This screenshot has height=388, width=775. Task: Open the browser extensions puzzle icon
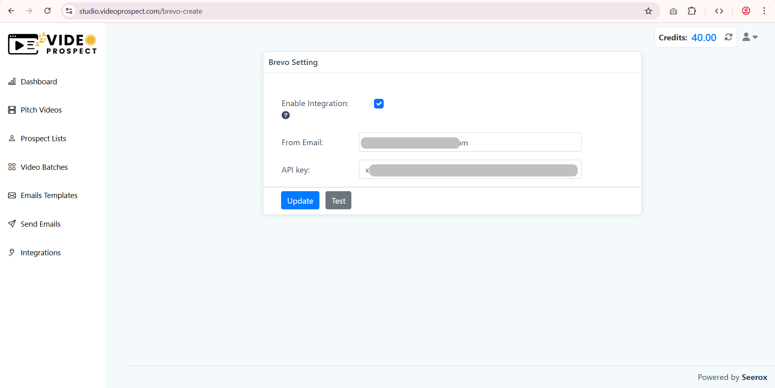point(692,11)
